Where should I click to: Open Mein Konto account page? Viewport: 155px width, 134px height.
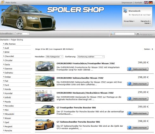click(x=11, y=3)
